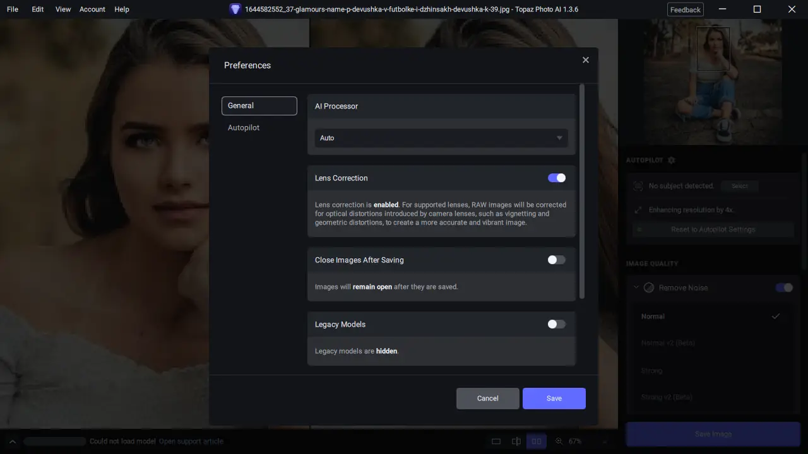Close the Preferences dialog with the X
The height and width of the screenshot is (454, 808).
[x=586, y=60]
